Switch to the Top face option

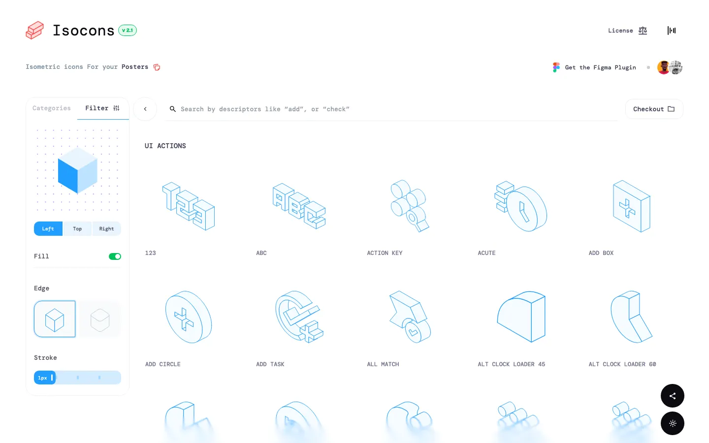(x=77, y=229)
